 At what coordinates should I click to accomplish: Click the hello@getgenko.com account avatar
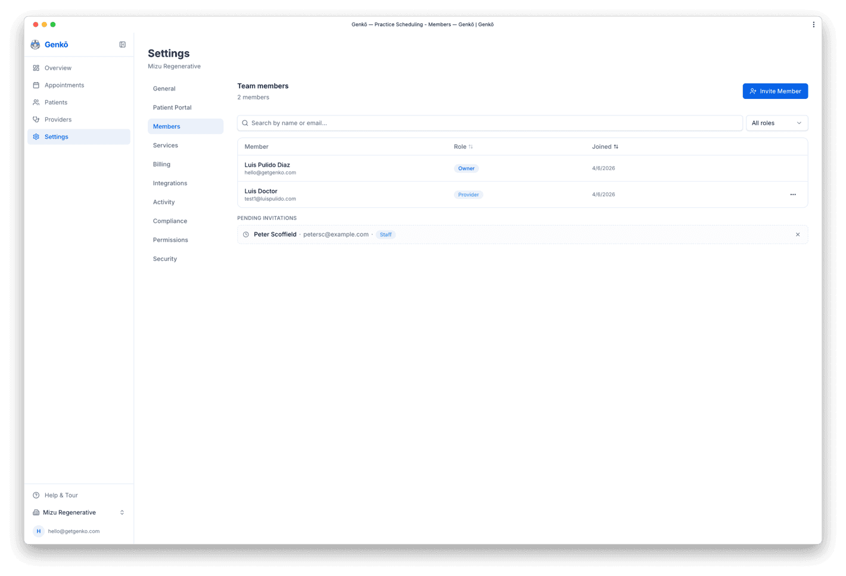39,531
